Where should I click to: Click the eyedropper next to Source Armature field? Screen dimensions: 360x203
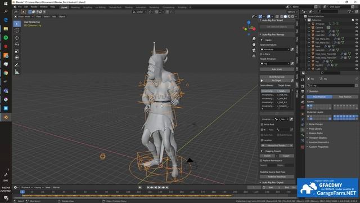click(292, 50)
